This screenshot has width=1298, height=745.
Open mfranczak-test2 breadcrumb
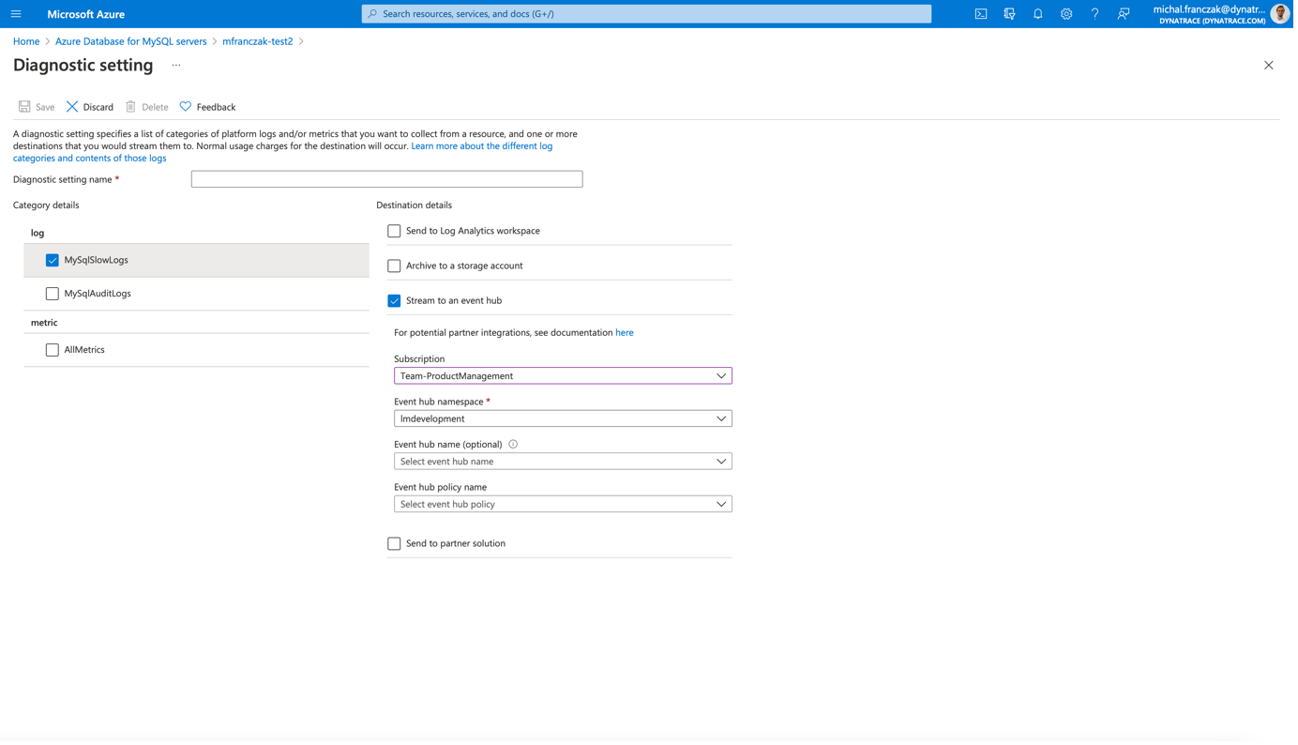(x=259, y=41)
